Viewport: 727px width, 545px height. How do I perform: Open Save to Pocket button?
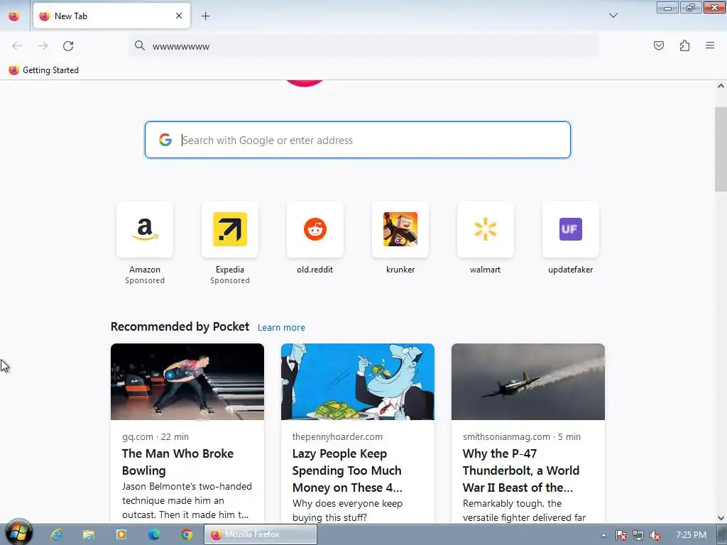coord(658,45)
